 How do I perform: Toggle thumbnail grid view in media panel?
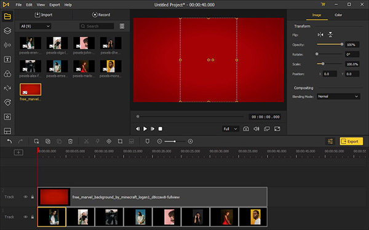coord(122,26)
